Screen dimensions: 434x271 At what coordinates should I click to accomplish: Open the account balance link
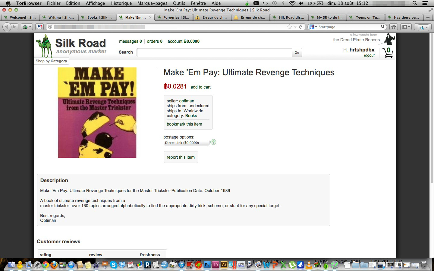click(x=184, y=41)
